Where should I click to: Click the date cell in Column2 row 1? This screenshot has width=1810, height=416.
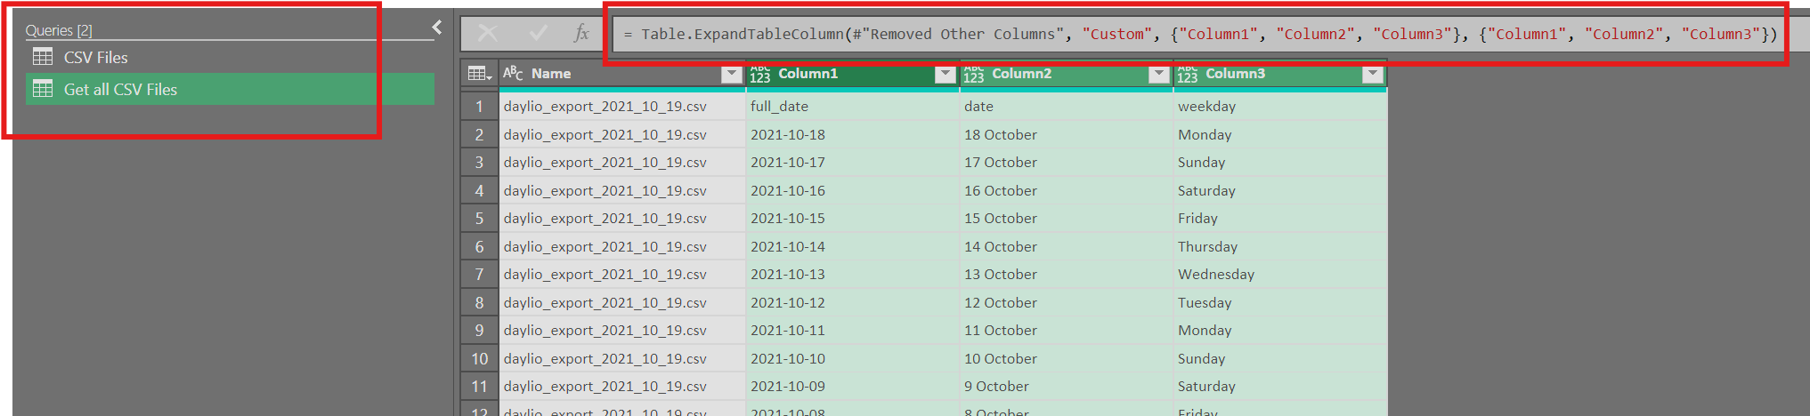(x=1067, y=107)
